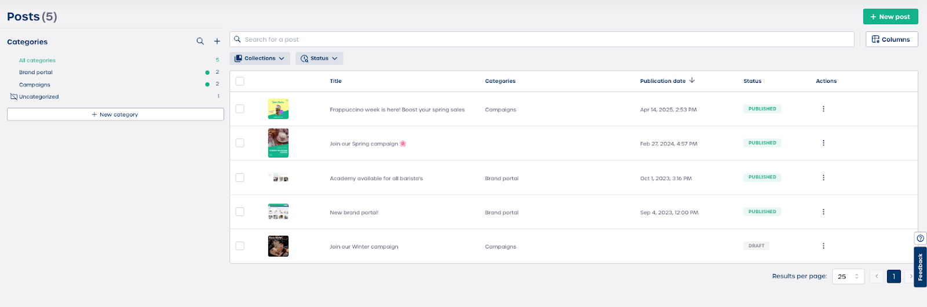Click the help question mark icon
Image resolution: width=927 pixels, height=307 pixels.
coord(920,238)
